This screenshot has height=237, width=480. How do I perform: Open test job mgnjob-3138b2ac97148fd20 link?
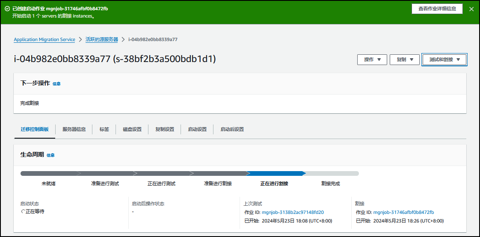click(x=293, y=212)
